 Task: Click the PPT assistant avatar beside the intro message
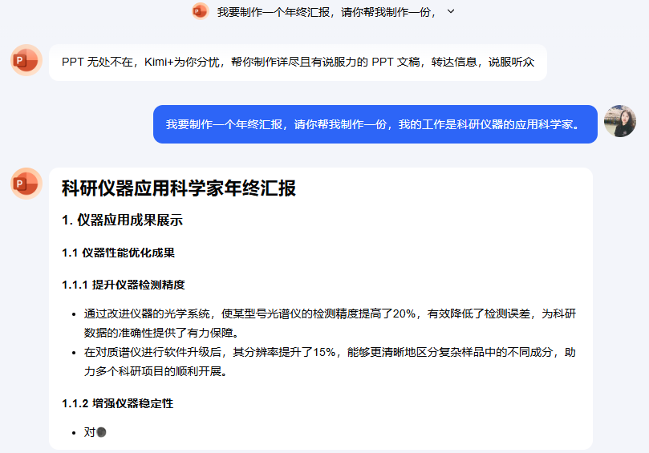(x=26, y=60)
